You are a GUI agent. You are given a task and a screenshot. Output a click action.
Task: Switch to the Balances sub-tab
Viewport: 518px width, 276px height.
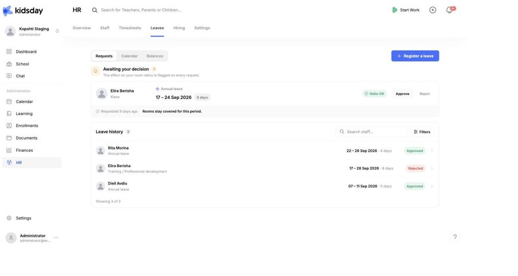[x=155, y=56]
